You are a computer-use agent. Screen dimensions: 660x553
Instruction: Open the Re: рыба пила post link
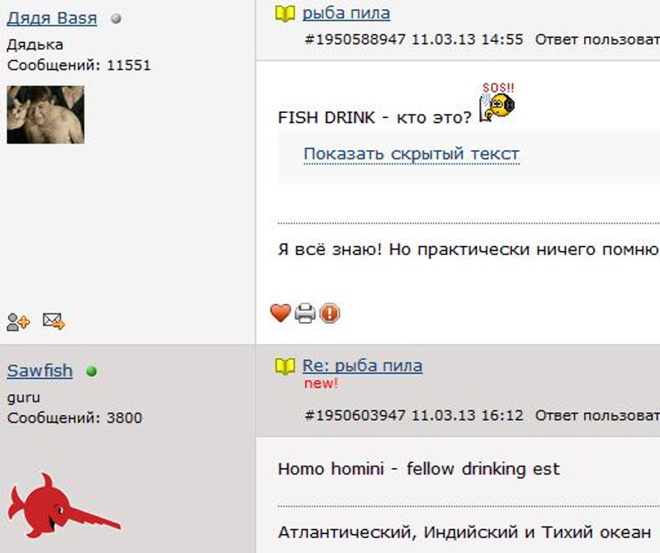tap(362, 366)
